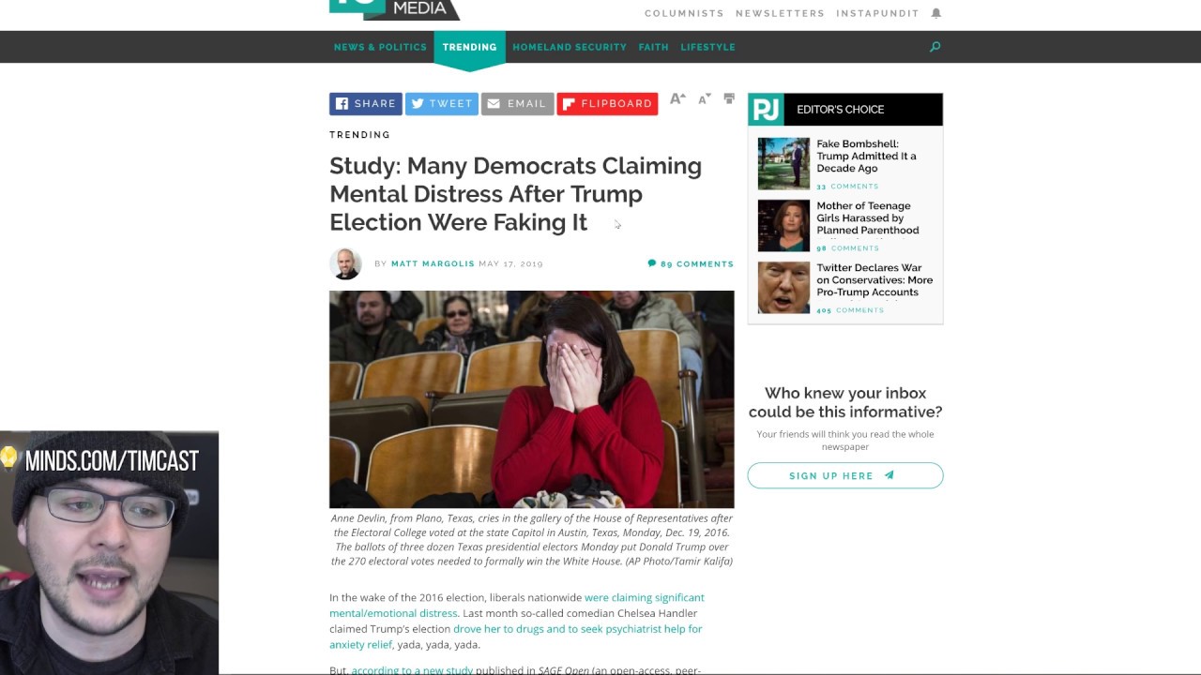The width and height of the screenshot is (1201, 675).
Task: Share on Flipboard
Action: point(607,103)
